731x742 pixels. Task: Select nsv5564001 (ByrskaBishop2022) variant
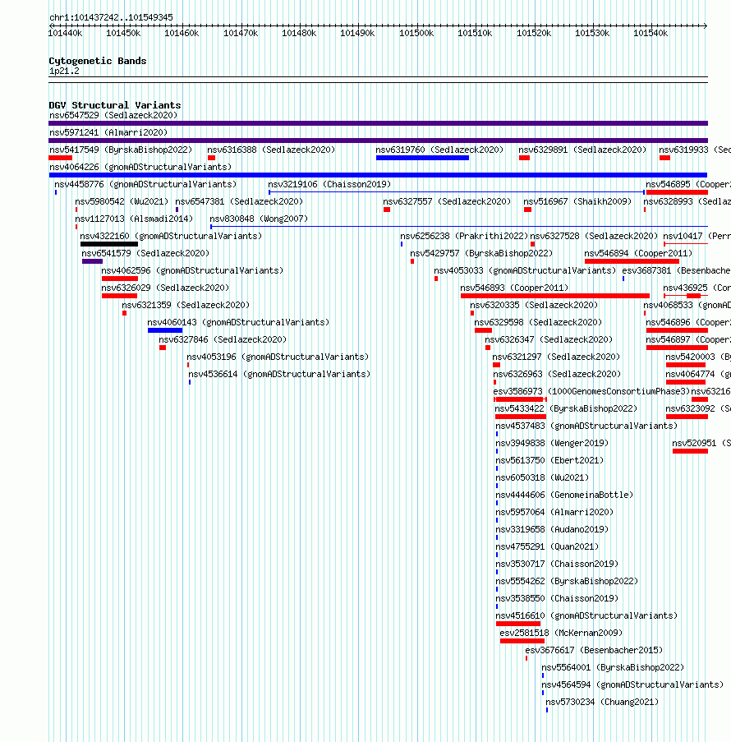(x=613, y=668)
